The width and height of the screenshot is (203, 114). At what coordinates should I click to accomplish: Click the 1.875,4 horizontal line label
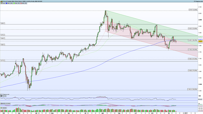click(2, 35)
